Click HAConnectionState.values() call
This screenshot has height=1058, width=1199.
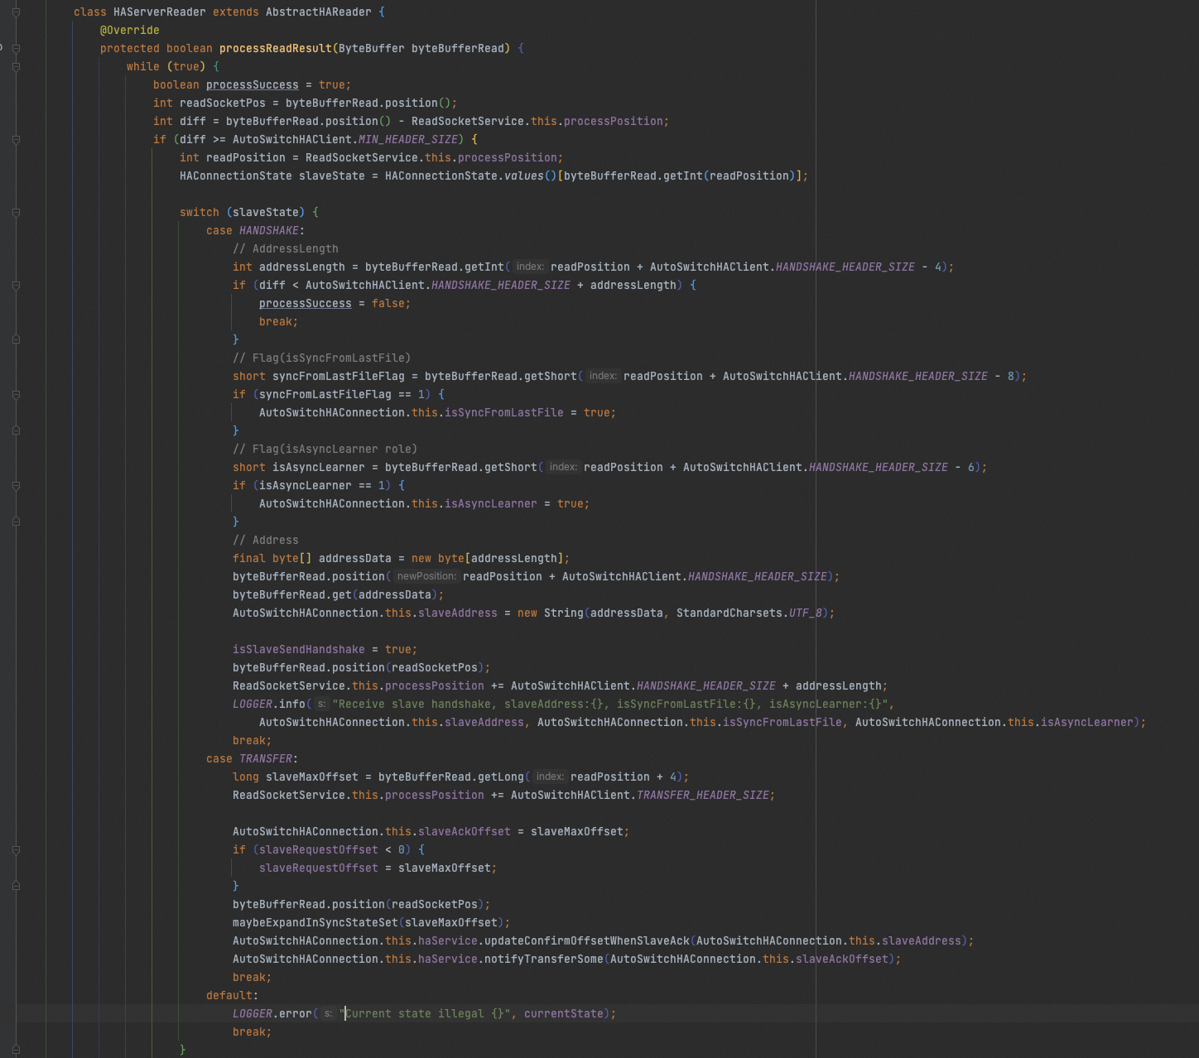pyautogui.click(x=471, y=176)
